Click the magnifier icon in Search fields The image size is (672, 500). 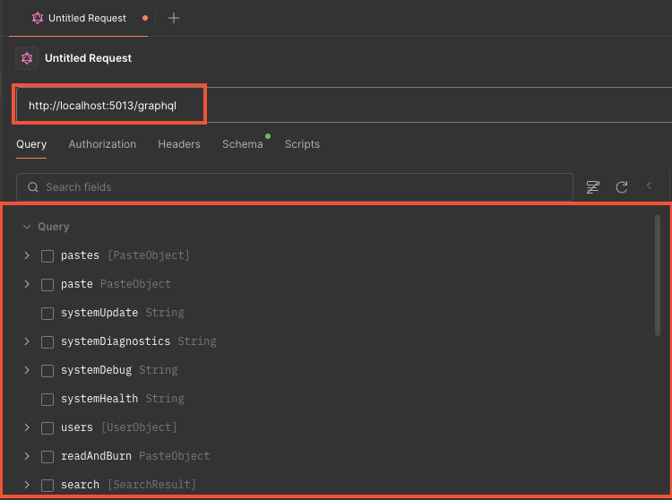(x=33, y=187)
